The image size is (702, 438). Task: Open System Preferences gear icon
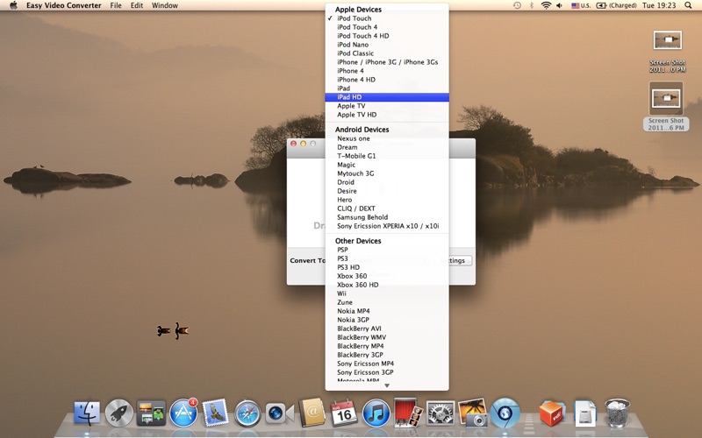coord(441,413)
